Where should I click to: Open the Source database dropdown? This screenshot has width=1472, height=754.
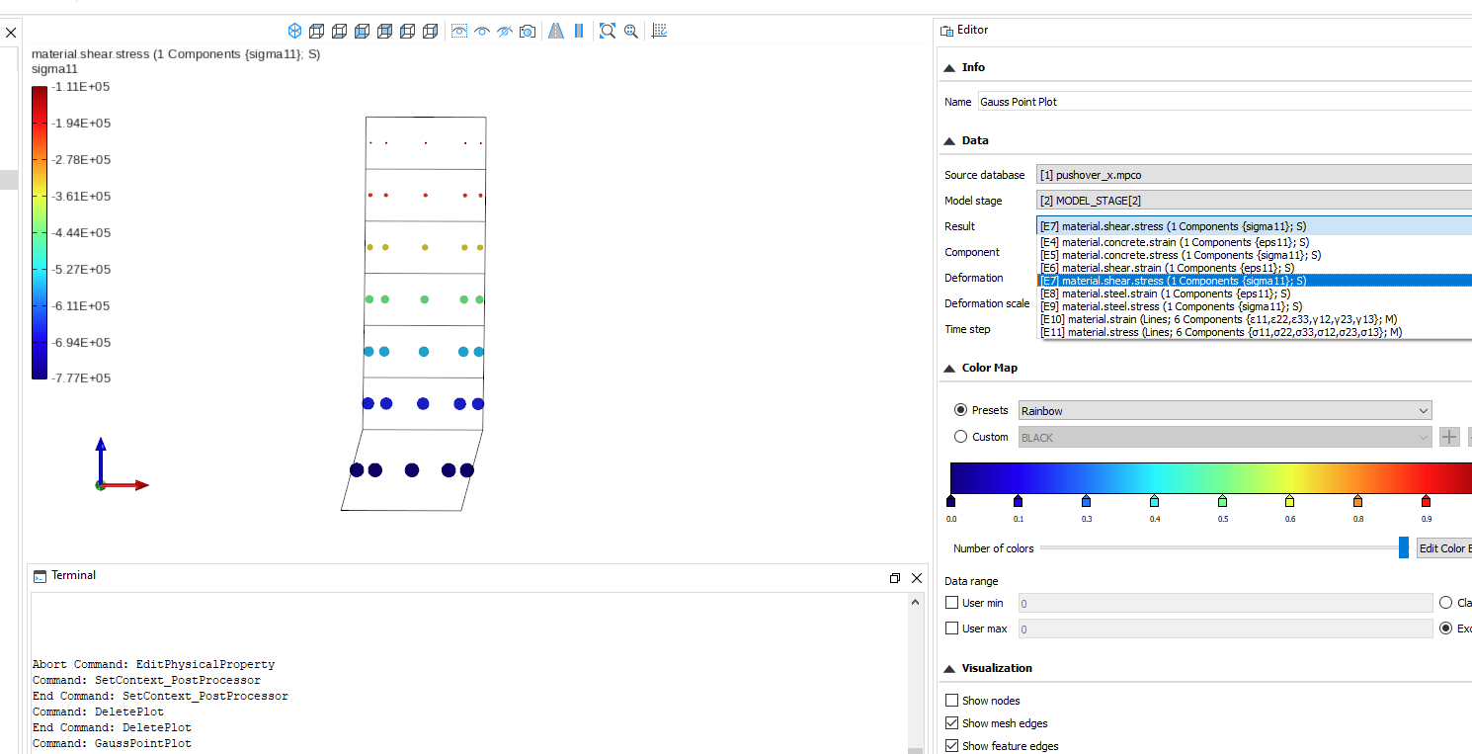(1254, 175)
